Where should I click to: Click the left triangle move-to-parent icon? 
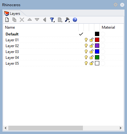coord(45,20)
